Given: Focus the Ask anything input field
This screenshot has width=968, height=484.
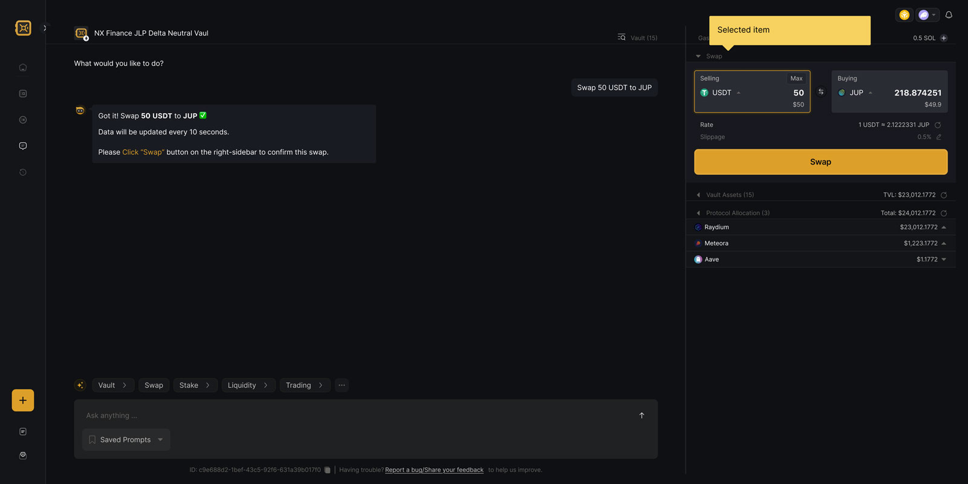Looking at the screenshot, I should pos(357,416).
